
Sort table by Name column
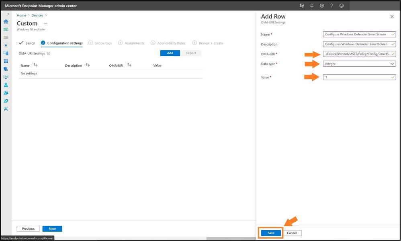pyautogui.click(x=35, y=65)
